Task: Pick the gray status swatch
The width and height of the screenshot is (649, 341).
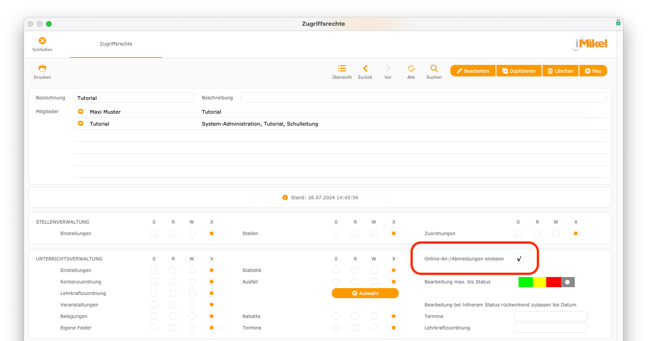Action: coord(568,282)
